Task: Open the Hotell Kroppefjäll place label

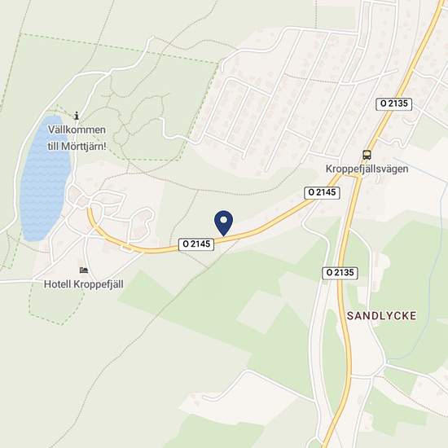Action: [x=84, y=284]
